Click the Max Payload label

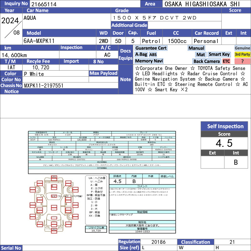pos(104,73)
